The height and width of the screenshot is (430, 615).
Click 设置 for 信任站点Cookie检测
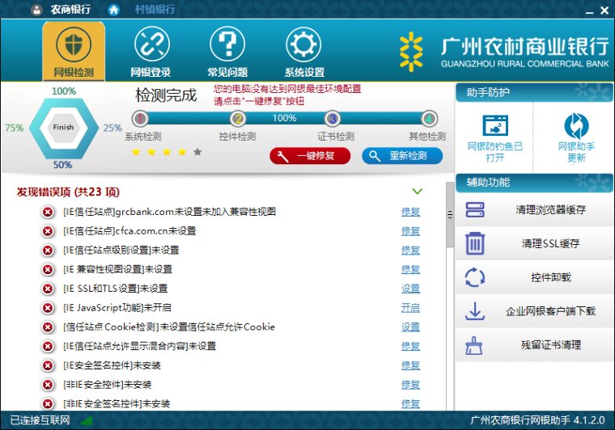point(410,327)
